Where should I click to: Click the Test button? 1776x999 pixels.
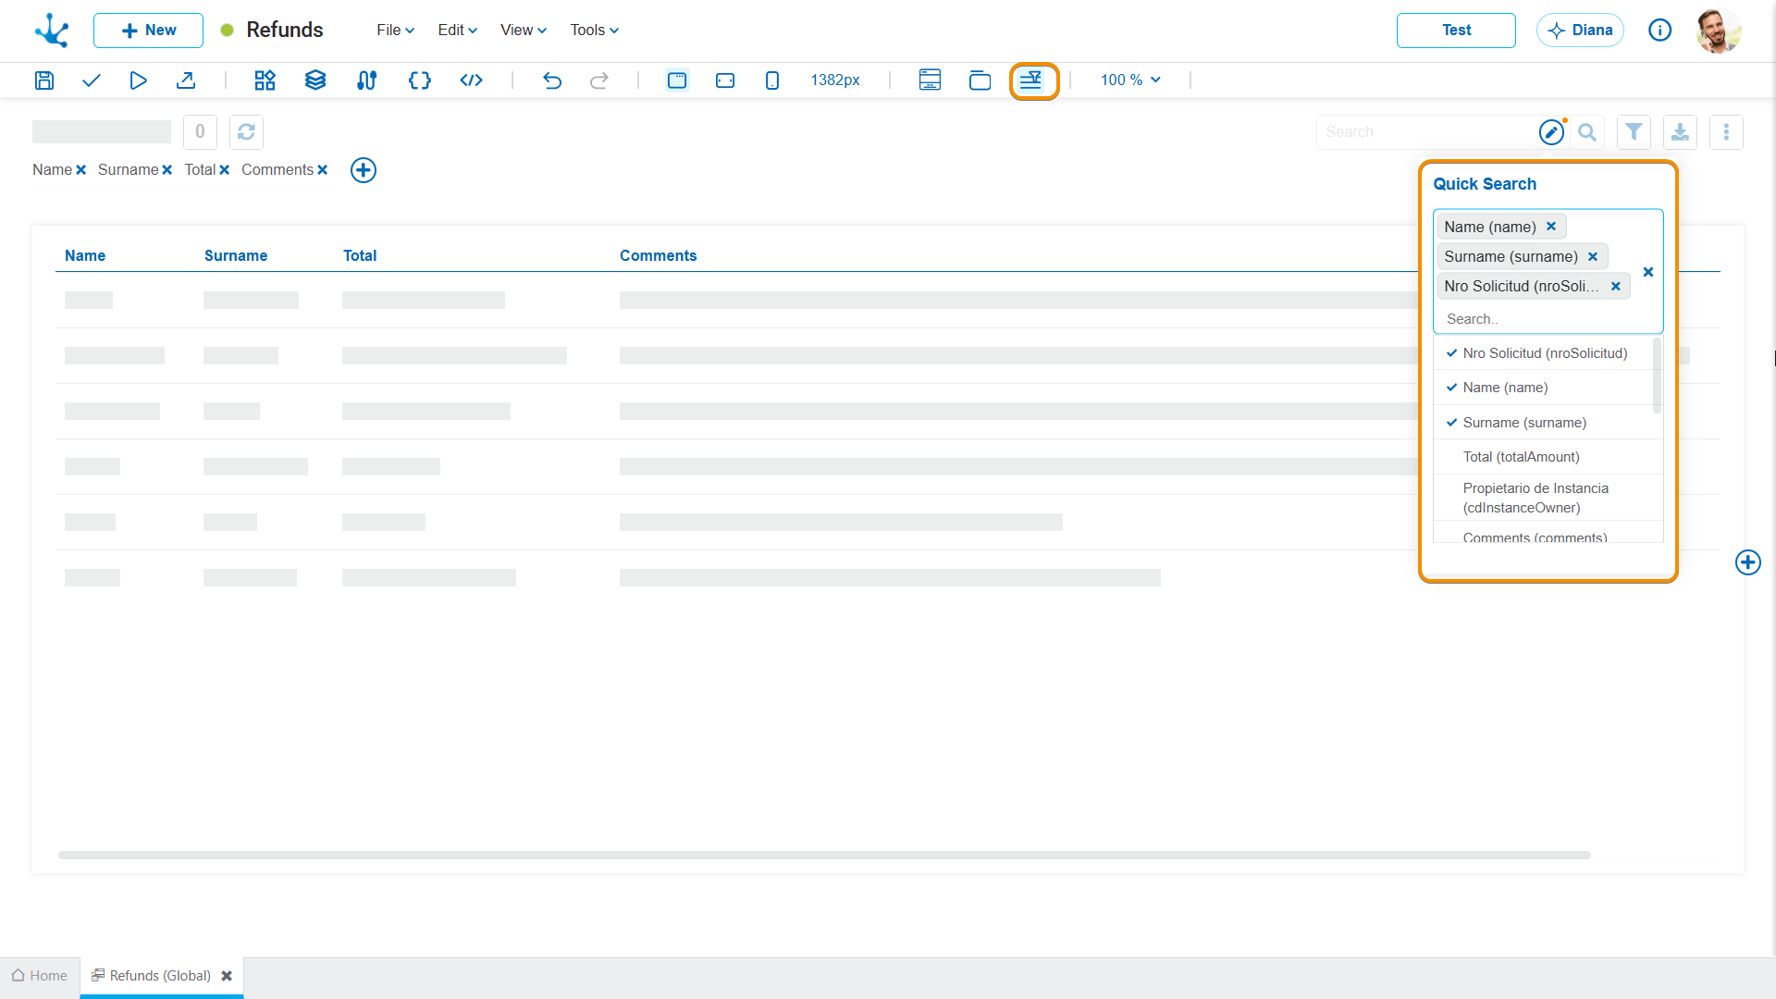tap(1456, 31)
